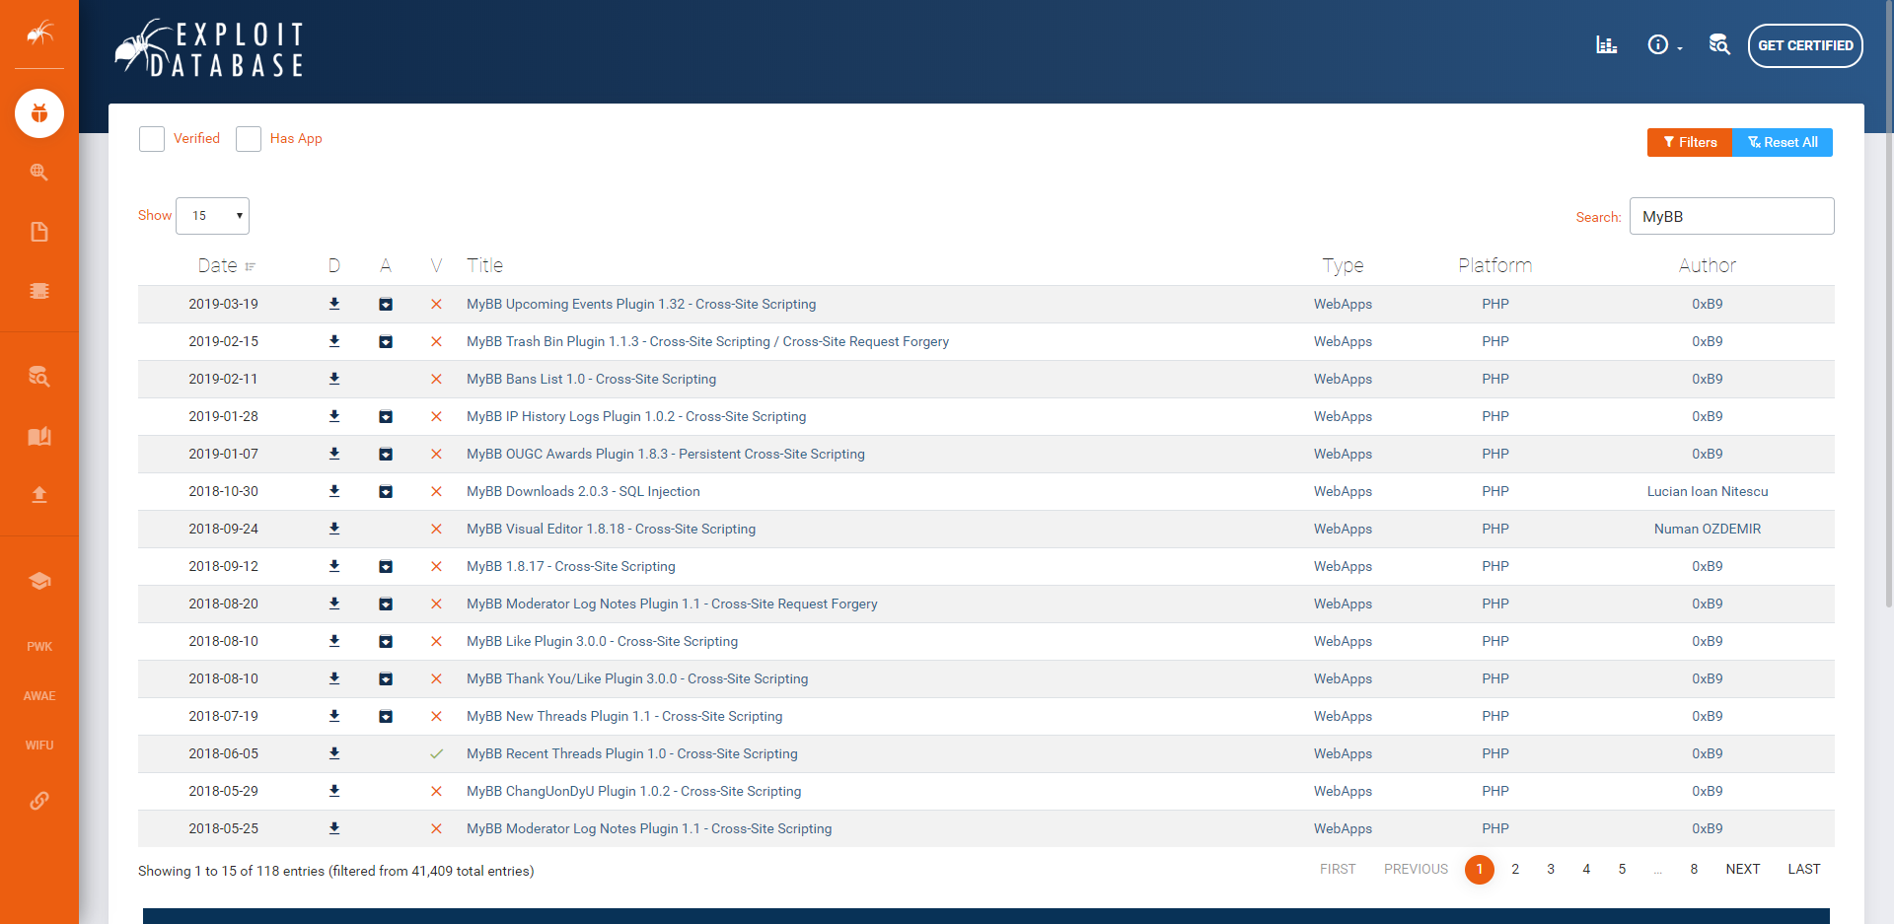Sort by Type column header
This screenshot has height=924, width=1894.
[x=1343, y=265]
